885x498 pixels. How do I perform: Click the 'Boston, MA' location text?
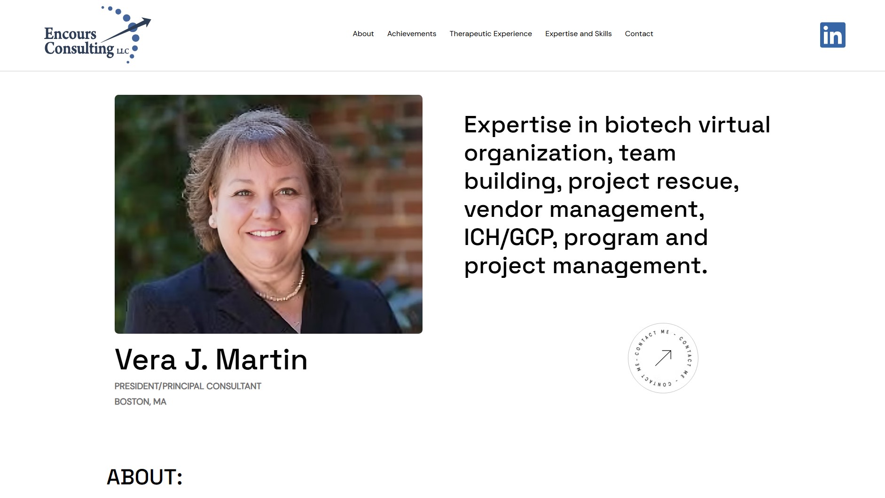[x=140, y=402]
